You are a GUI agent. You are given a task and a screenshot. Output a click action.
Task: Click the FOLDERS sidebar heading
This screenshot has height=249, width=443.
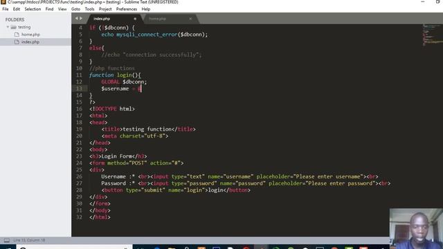15,19
